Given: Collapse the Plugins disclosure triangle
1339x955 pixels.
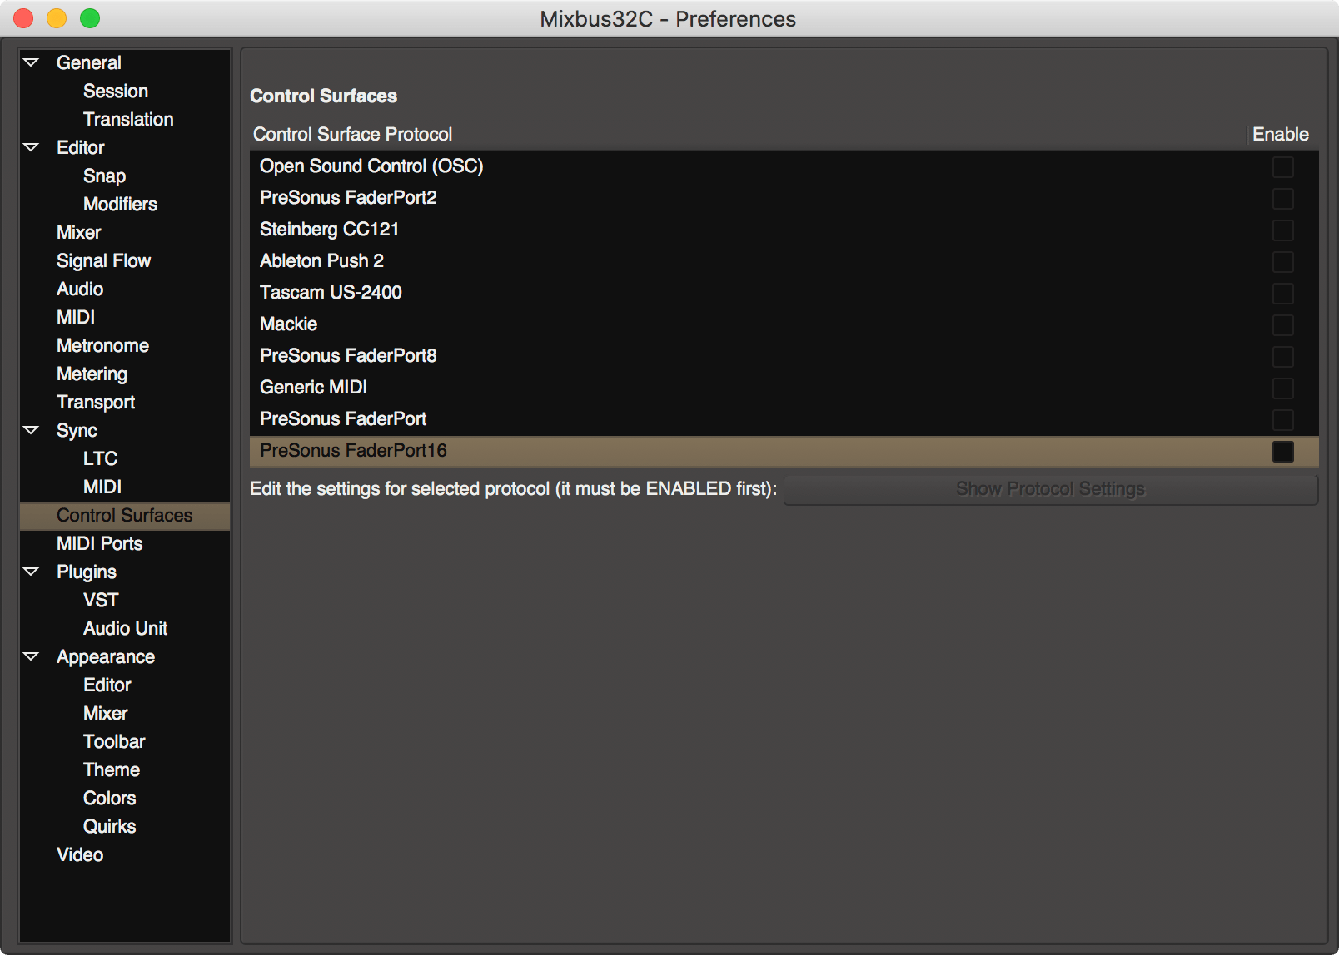Looking at the screenshot, I should point(32,572).
